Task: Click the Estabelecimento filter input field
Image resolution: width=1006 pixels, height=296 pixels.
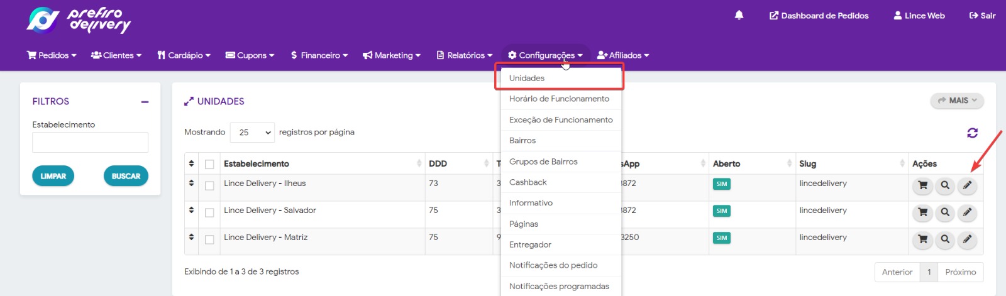Action: click(x=90, y=142)
